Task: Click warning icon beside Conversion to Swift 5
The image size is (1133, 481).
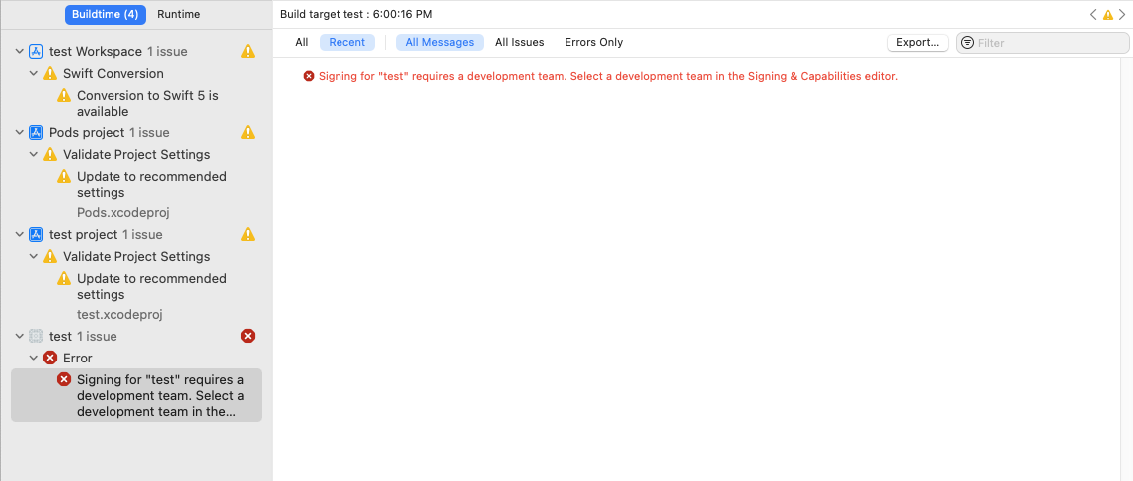Action: (x=64, y=95)
